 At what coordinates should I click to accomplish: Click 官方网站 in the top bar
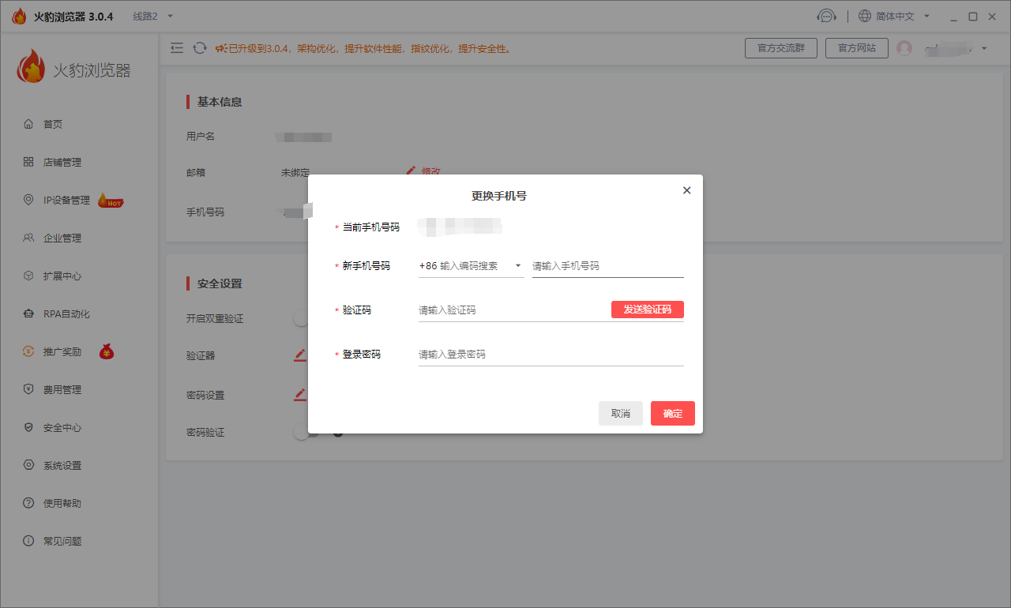tap(856, 48)
